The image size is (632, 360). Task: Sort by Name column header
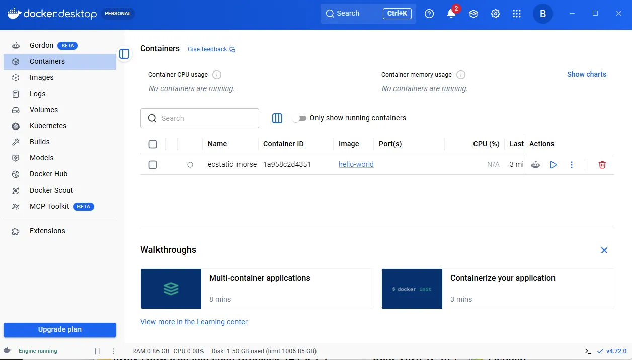coord(217,144)
